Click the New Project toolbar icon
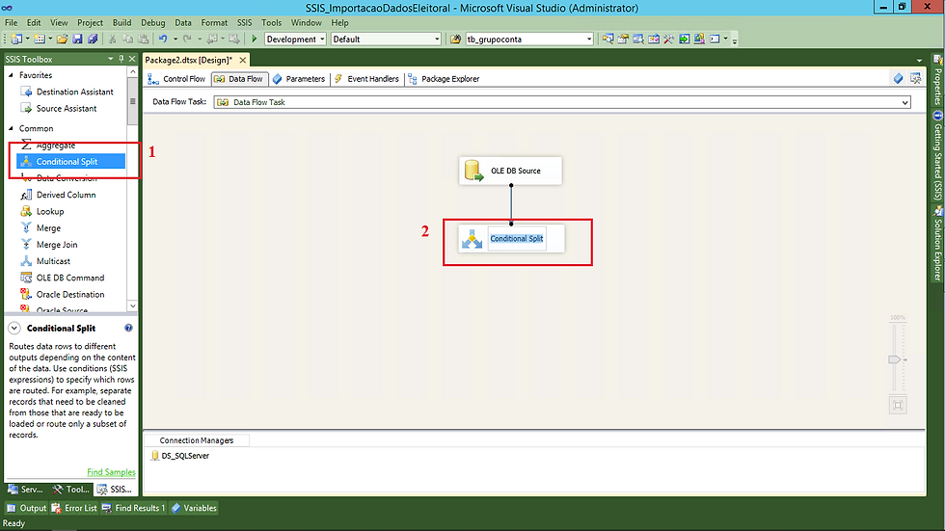 17,40
